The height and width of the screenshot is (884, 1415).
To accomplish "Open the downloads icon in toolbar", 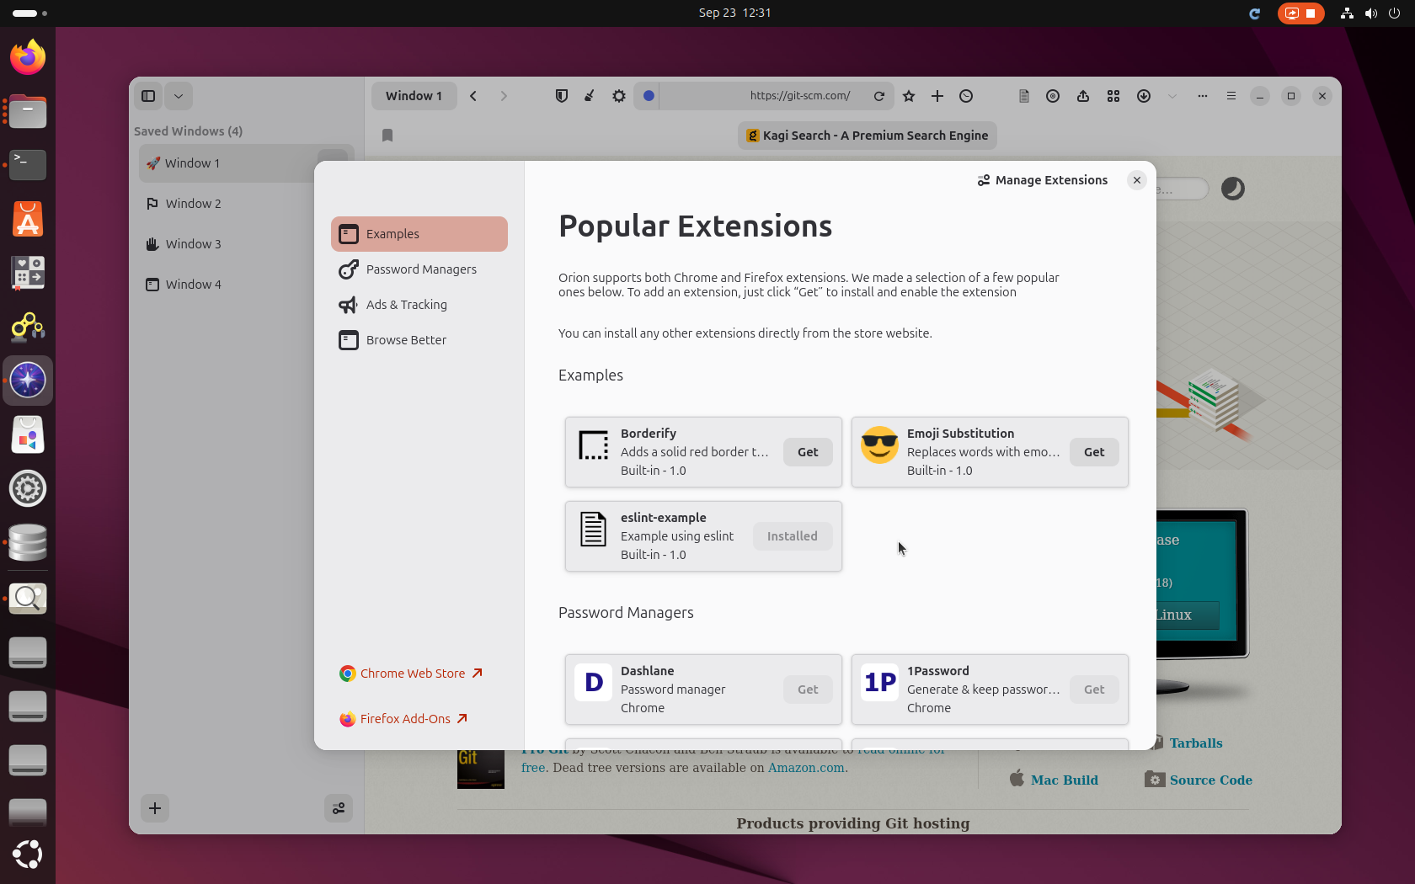I will tap(1144, 96).
